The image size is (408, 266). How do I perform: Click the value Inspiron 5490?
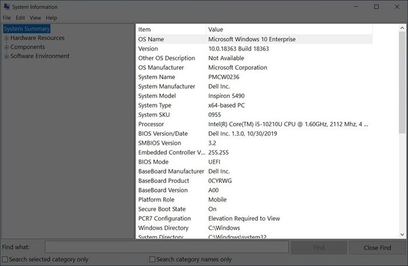pos(226,96)
